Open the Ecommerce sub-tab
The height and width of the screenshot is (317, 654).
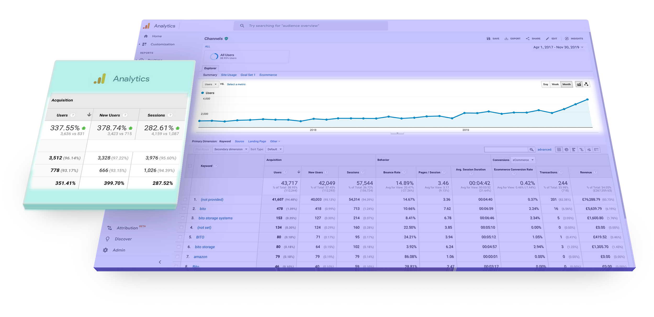[x=268, y=75]
